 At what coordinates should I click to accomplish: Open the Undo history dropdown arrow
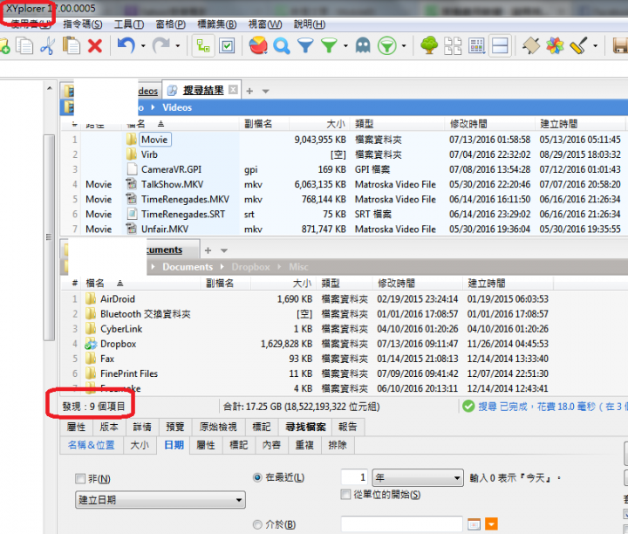143,45
